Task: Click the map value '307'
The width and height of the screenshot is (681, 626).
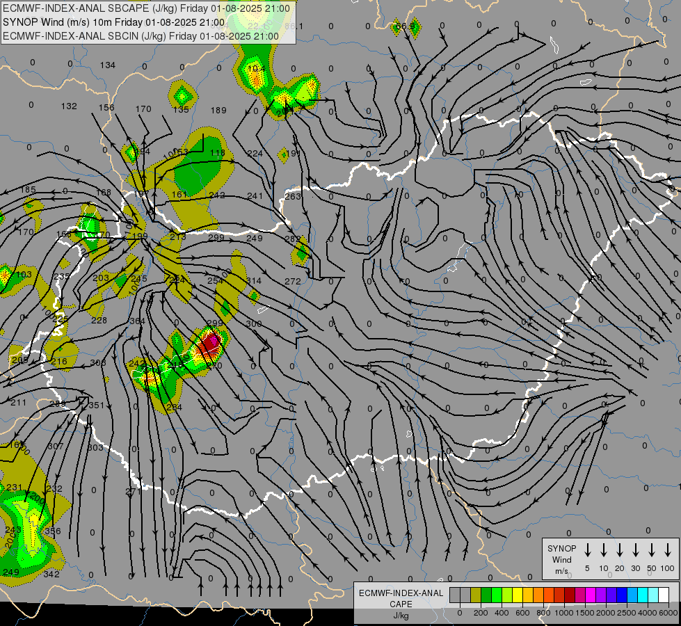Action: 56,446
